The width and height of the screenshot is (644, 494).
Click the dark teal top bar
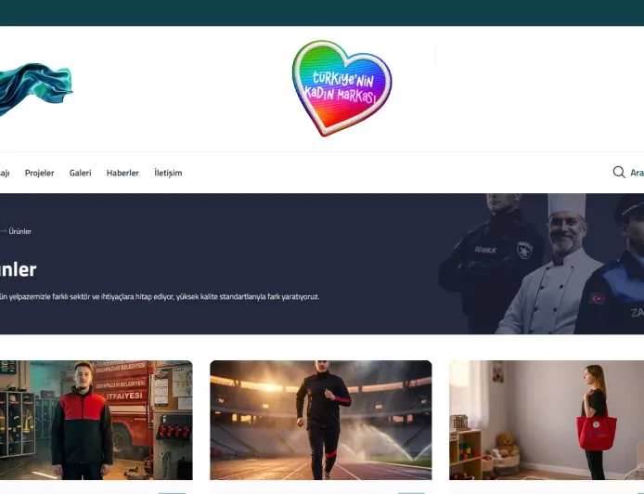pyautogui.click(x=322, y=13)
